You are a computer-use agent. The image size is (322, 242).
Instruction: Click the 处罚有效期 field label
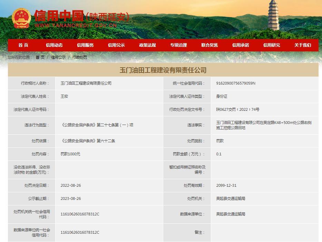click(x=194, y=185)
